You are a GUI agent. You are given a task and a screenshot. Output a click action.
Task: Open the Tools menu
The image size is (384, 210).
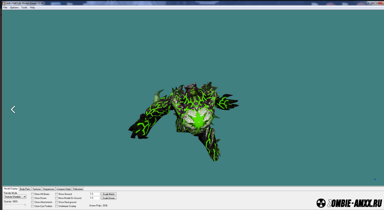coord(24,7)
